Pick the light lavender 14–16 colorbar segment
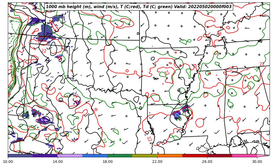The image size is (272, 166). (70, 156)
